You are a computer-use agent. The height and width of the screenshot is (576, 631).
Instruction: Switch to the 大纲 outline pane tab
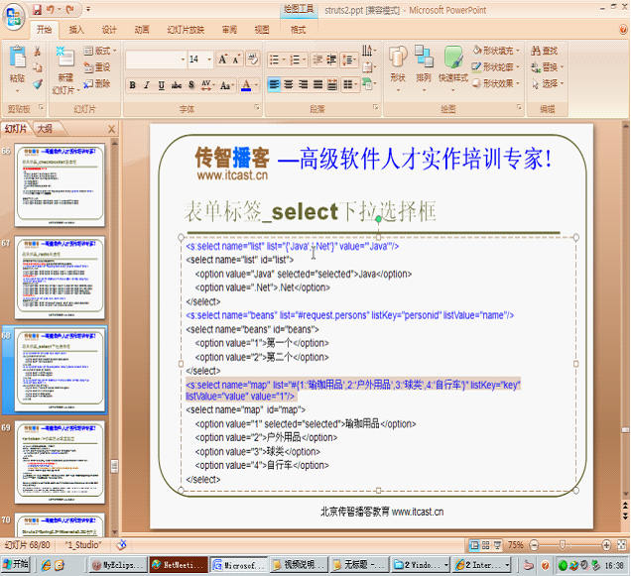pyautogui.click(x=45, y=129)
